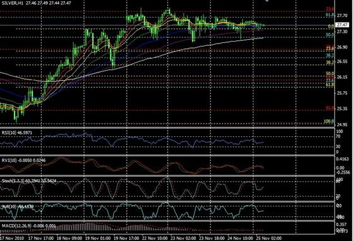Click the MACD scale value 0.357
Viewport: 353px width, 241px height.
point(341,225)
